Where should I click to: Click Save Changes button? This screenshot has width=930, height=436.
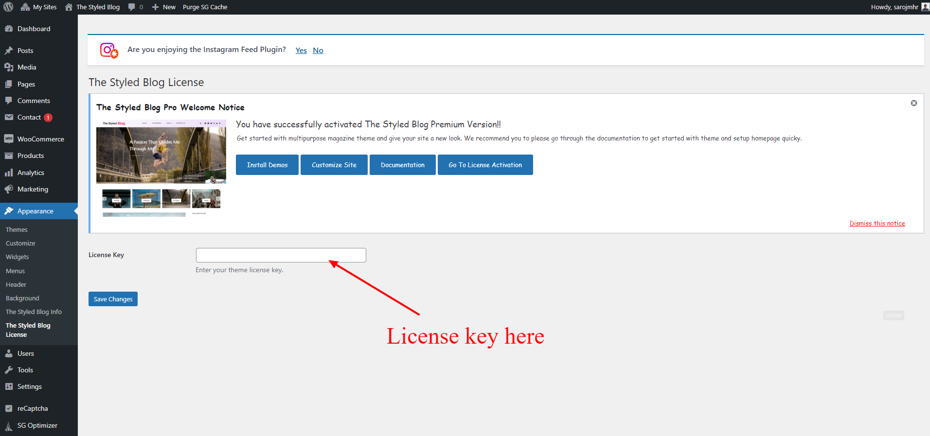point(113,299)
